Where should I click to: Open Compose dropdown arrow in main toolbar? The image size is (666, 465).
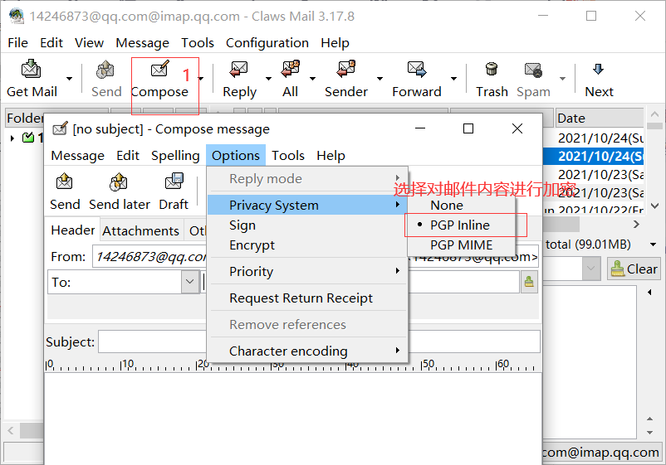tap(201, 79)
